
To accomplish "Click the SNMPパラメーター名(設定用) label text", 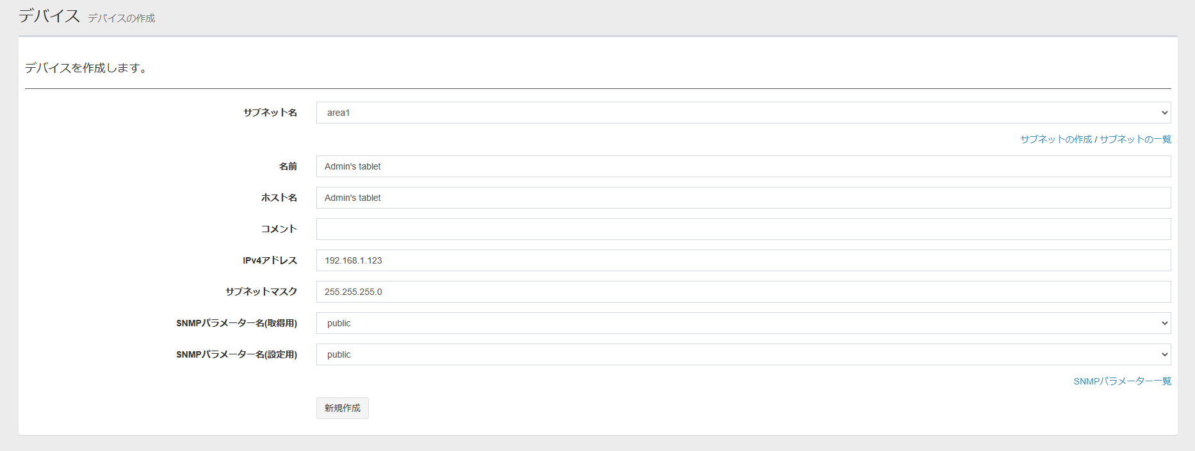I will (236, 354).
